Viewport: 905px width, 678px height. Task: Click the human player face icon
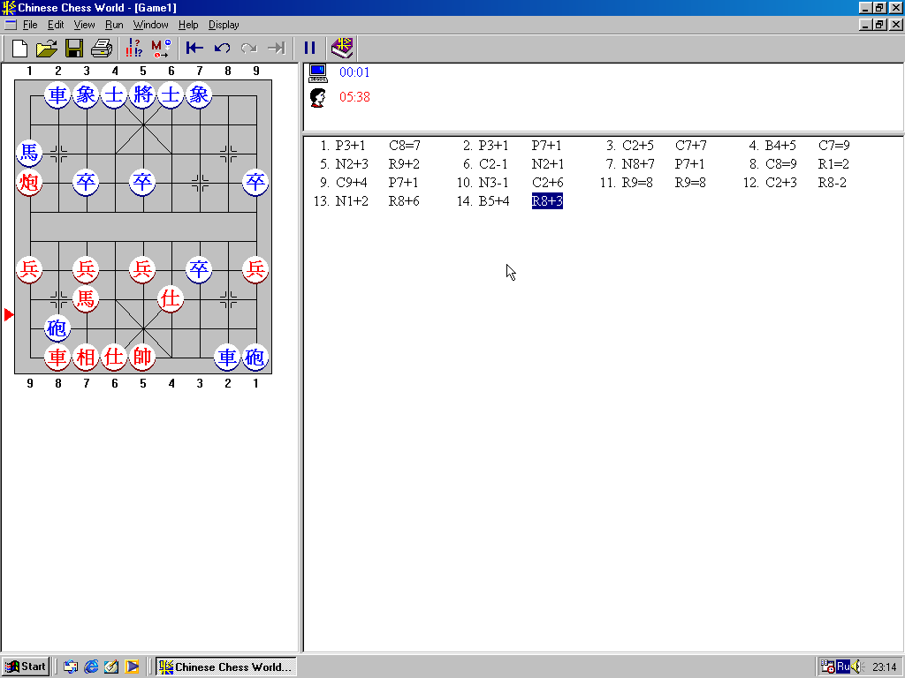tap(317, 97)
